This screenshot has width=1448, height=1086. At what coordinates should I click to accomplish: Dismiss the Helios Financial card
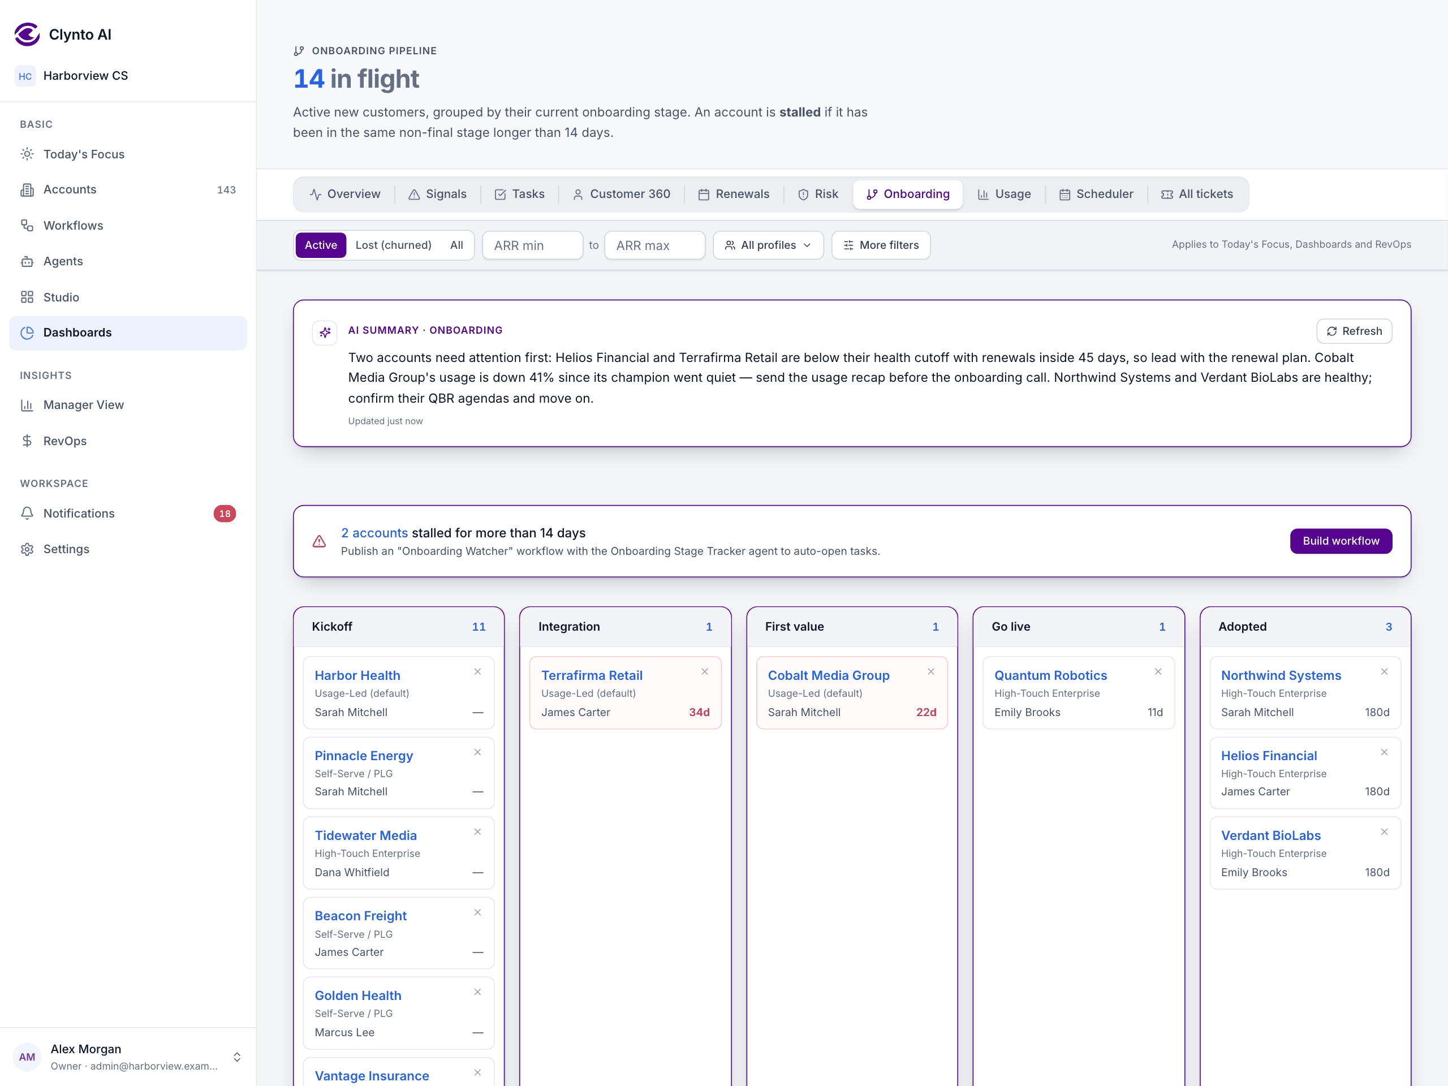[1385, 752]
